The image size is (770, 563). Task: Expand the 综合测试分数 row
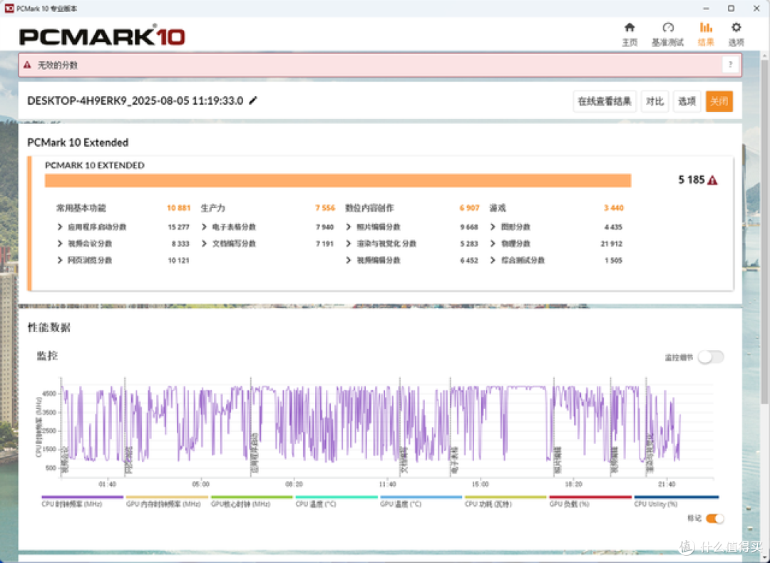(x=493, y=260)
